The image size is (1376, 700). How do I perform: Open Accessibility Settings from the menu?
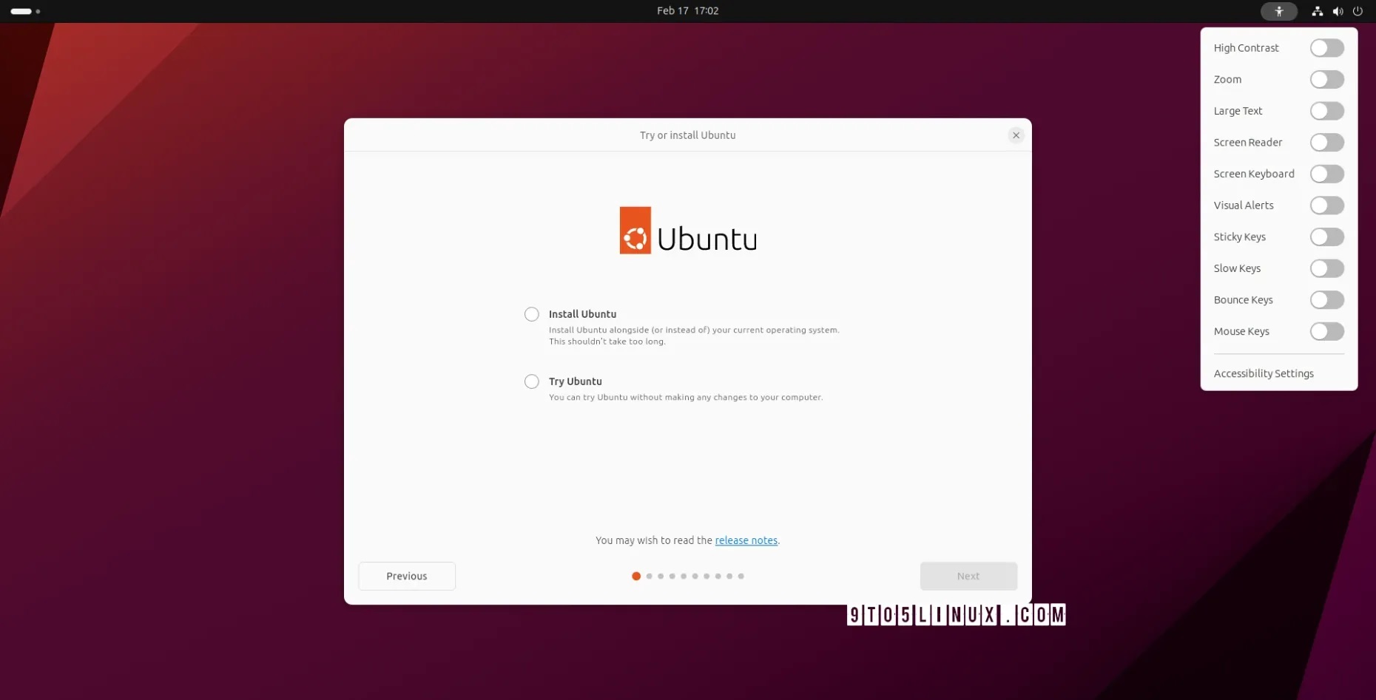[1264, 373]
